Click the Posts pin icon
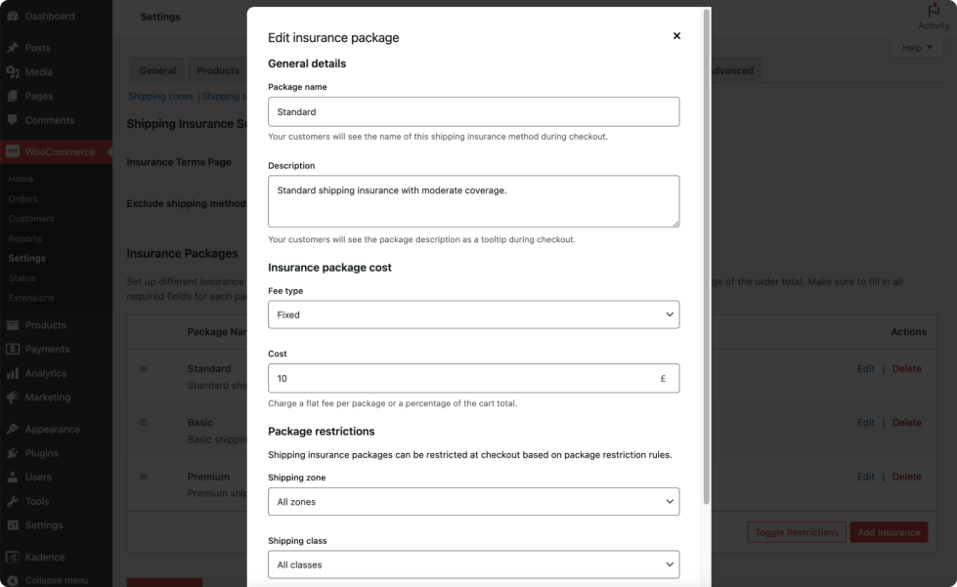The width and height of the screenshot is (957, 587). click(x=13, y=48)
